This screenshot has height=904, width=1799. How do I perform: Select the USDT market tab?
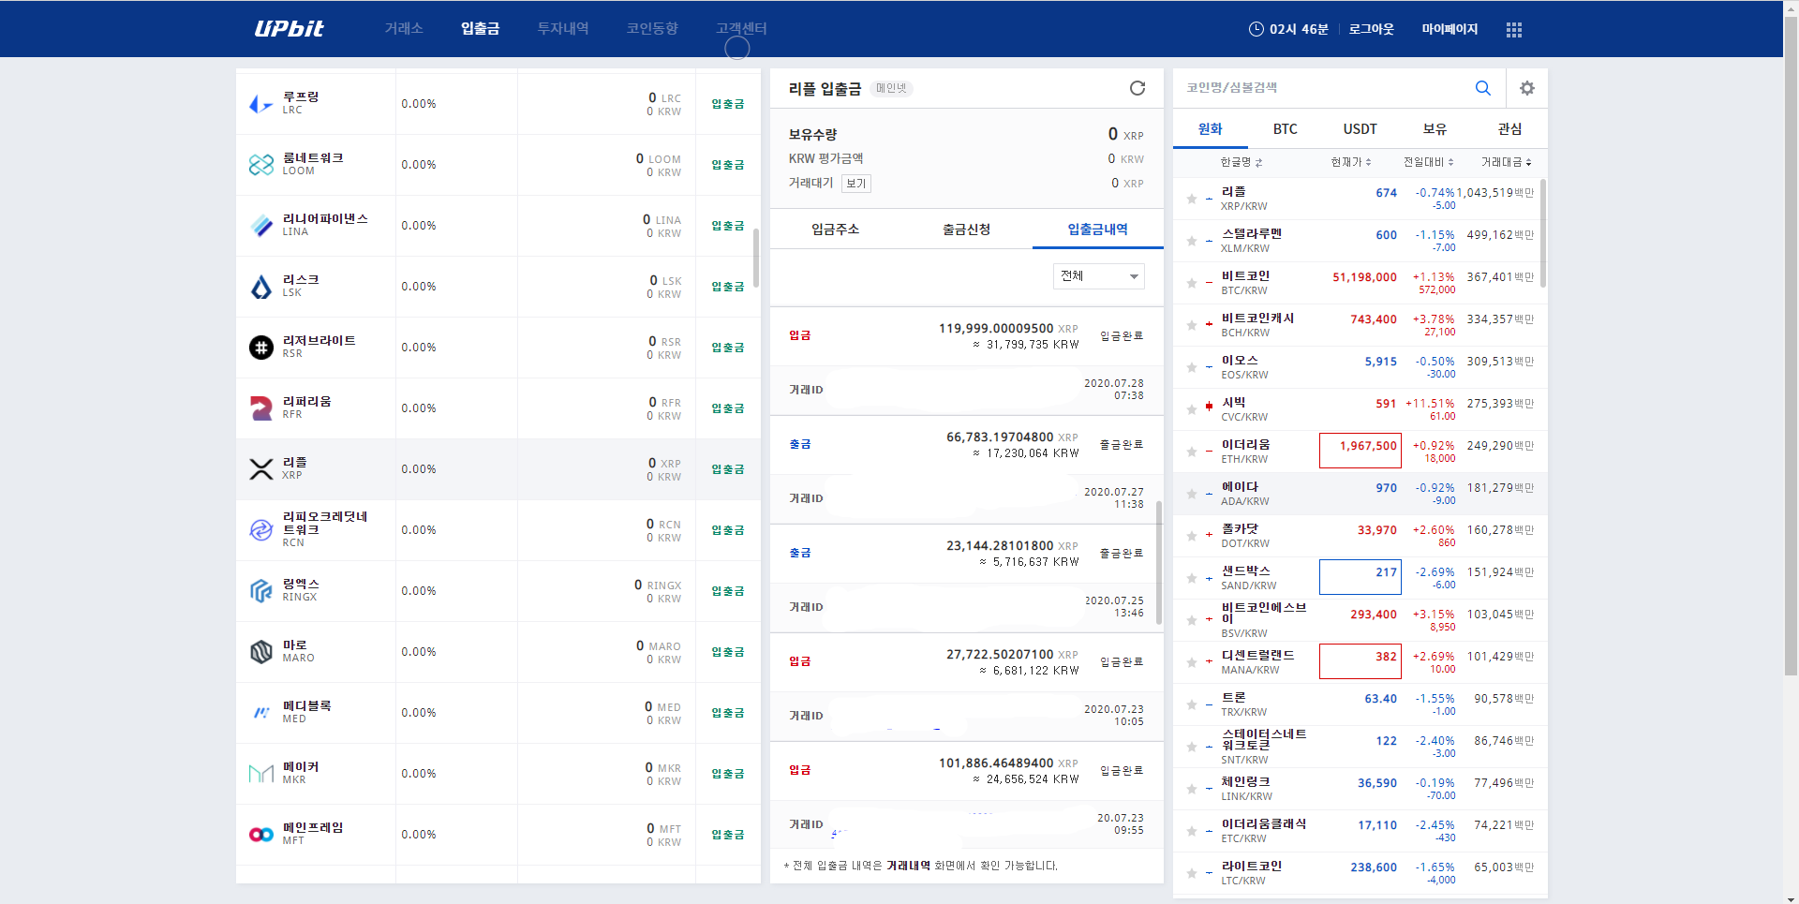[x=1360, y=129]
